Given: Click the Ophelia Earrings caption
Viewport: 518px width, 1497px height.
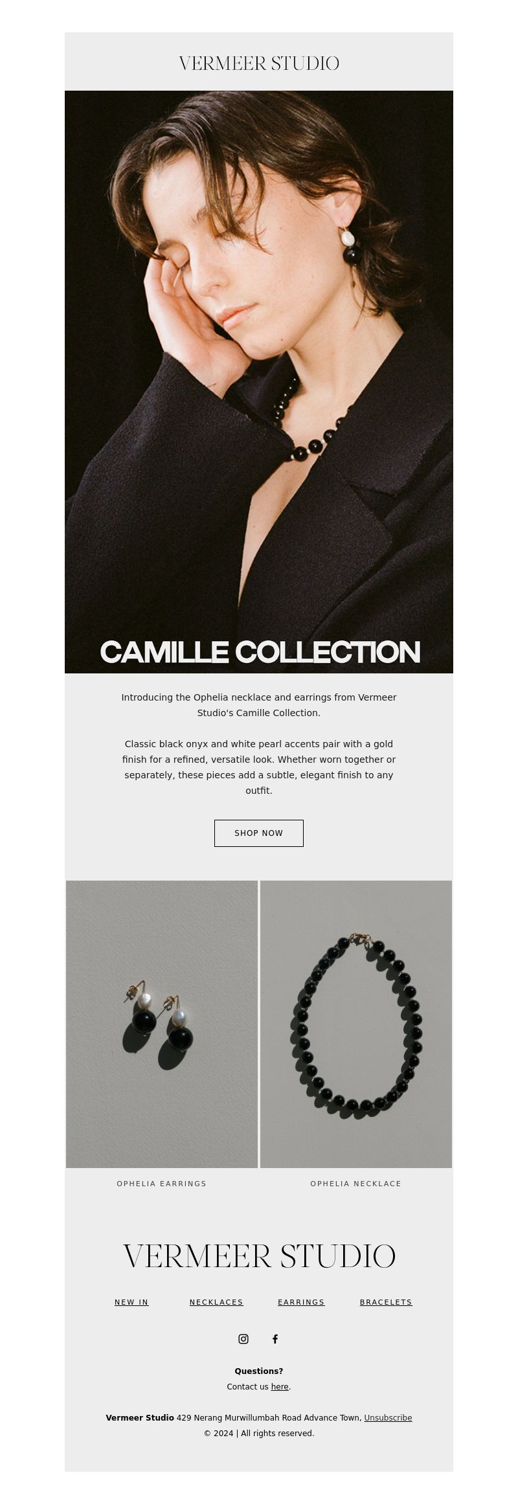Looking at the screenshot, I should (x=162, y=1184).
